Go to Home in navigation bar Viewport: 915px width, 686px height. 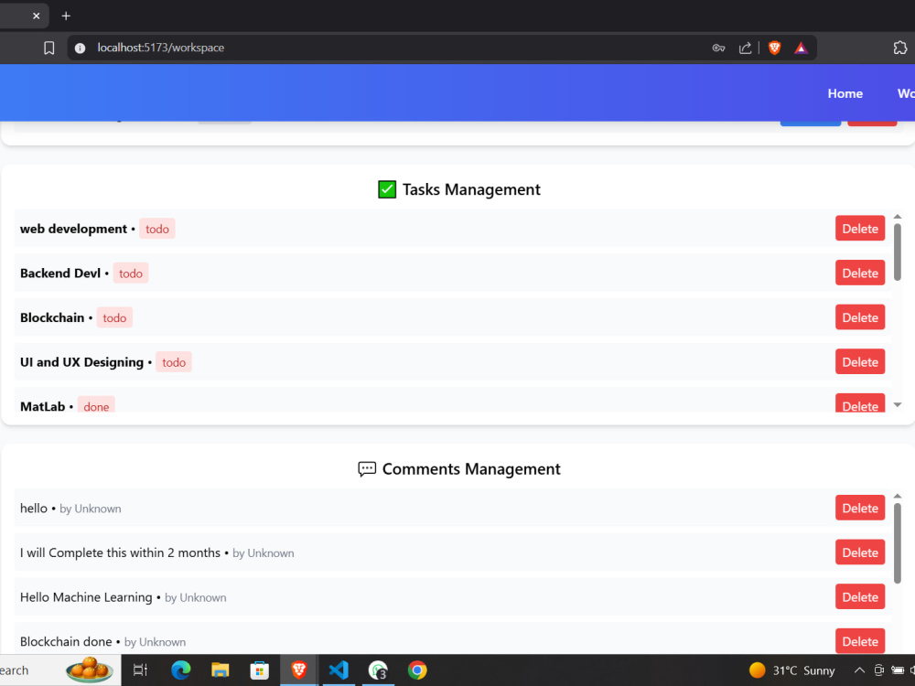click(845, 93)
